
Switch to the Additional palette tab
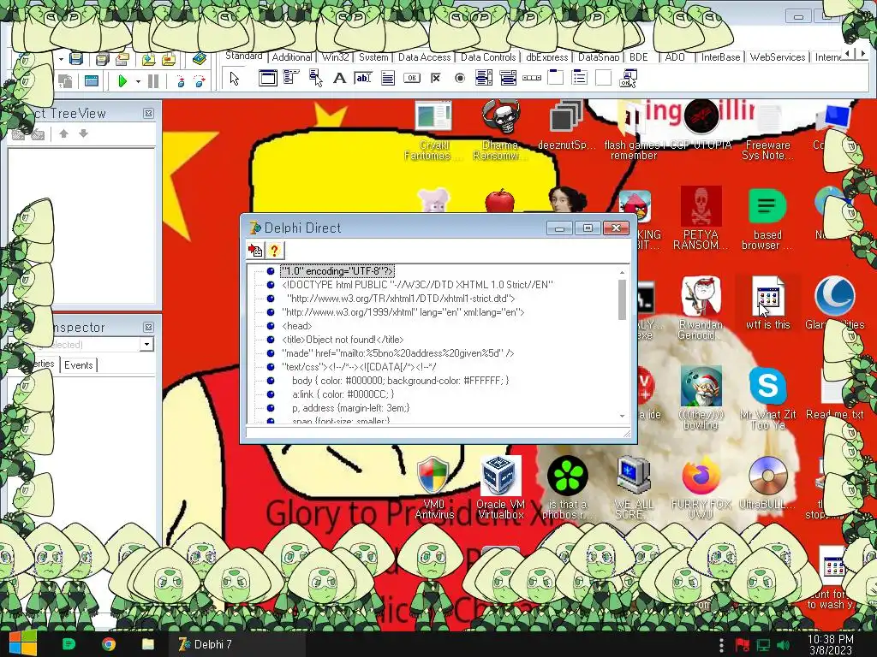(x=291, y=57)
